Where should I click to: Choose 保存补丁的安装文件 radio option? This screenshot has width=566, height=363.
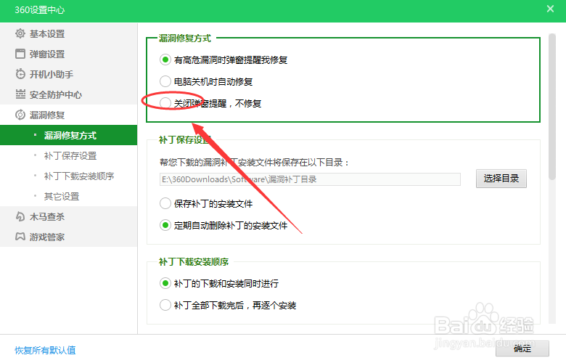(x=165, y=203)
